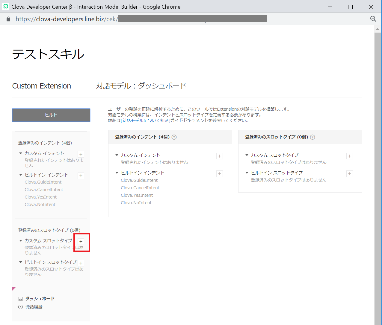
Task: Click plus beside sidebar ビルトイン スロットタイプ
Action: [x=81, y=263]
